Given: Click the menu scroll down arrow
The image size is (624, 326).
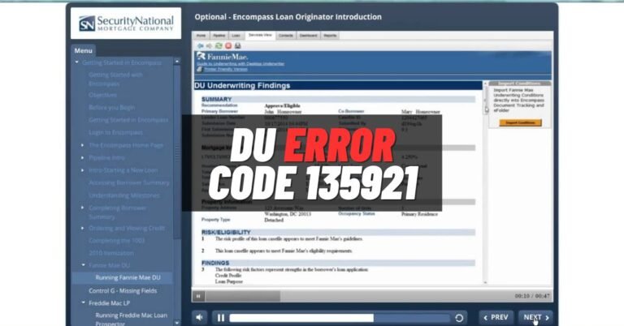Looking at the screenshot, I should (x=177, y=323).
